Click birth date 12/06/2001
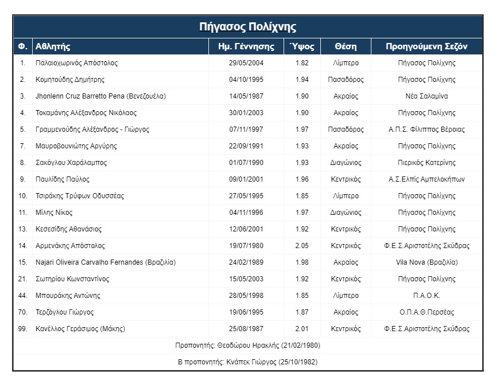This screenshot has height=381, width=500. coord(246,229)
